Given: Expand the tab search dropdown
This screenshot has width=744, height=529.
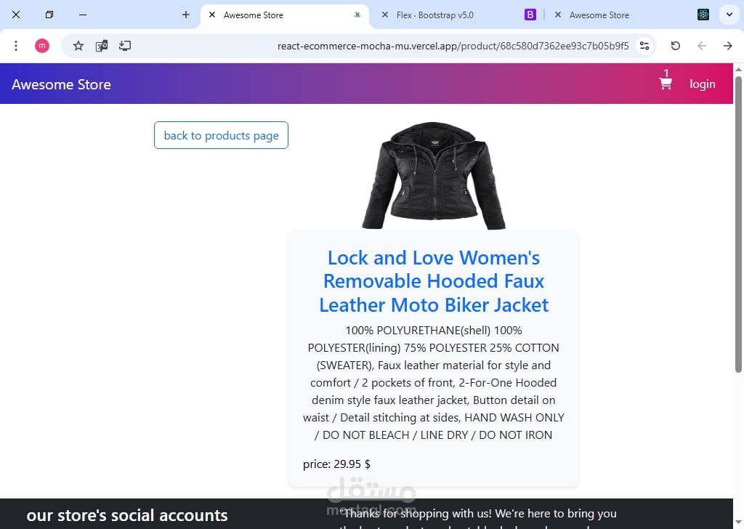Looking at the screenshot, I should [x=729, y=15].
